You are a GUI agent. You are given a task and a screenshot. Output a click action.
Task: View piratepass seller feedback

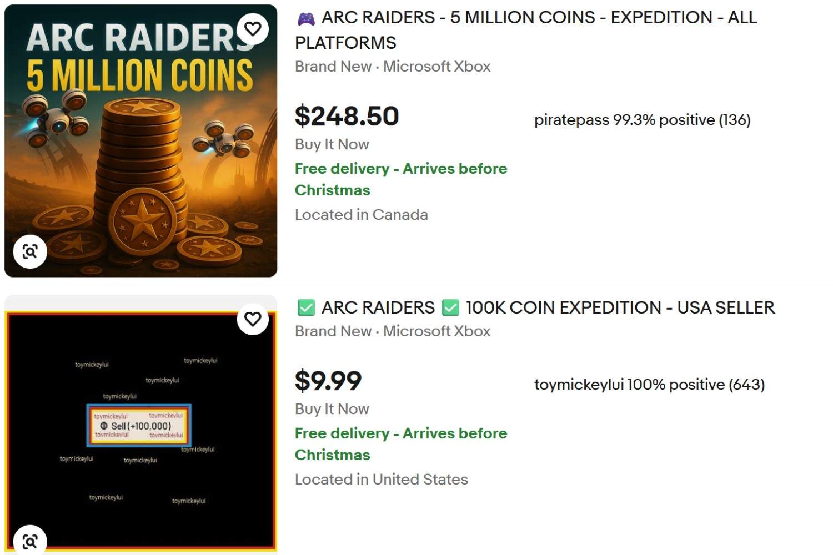pyautogui.click(x=641, y=119)
